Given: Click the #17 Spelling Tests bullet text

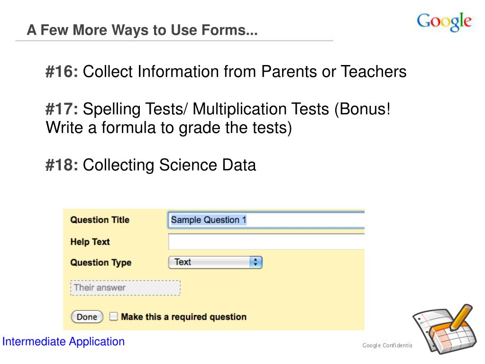Looking at the screenshot, I should click(x=218, y=118).
